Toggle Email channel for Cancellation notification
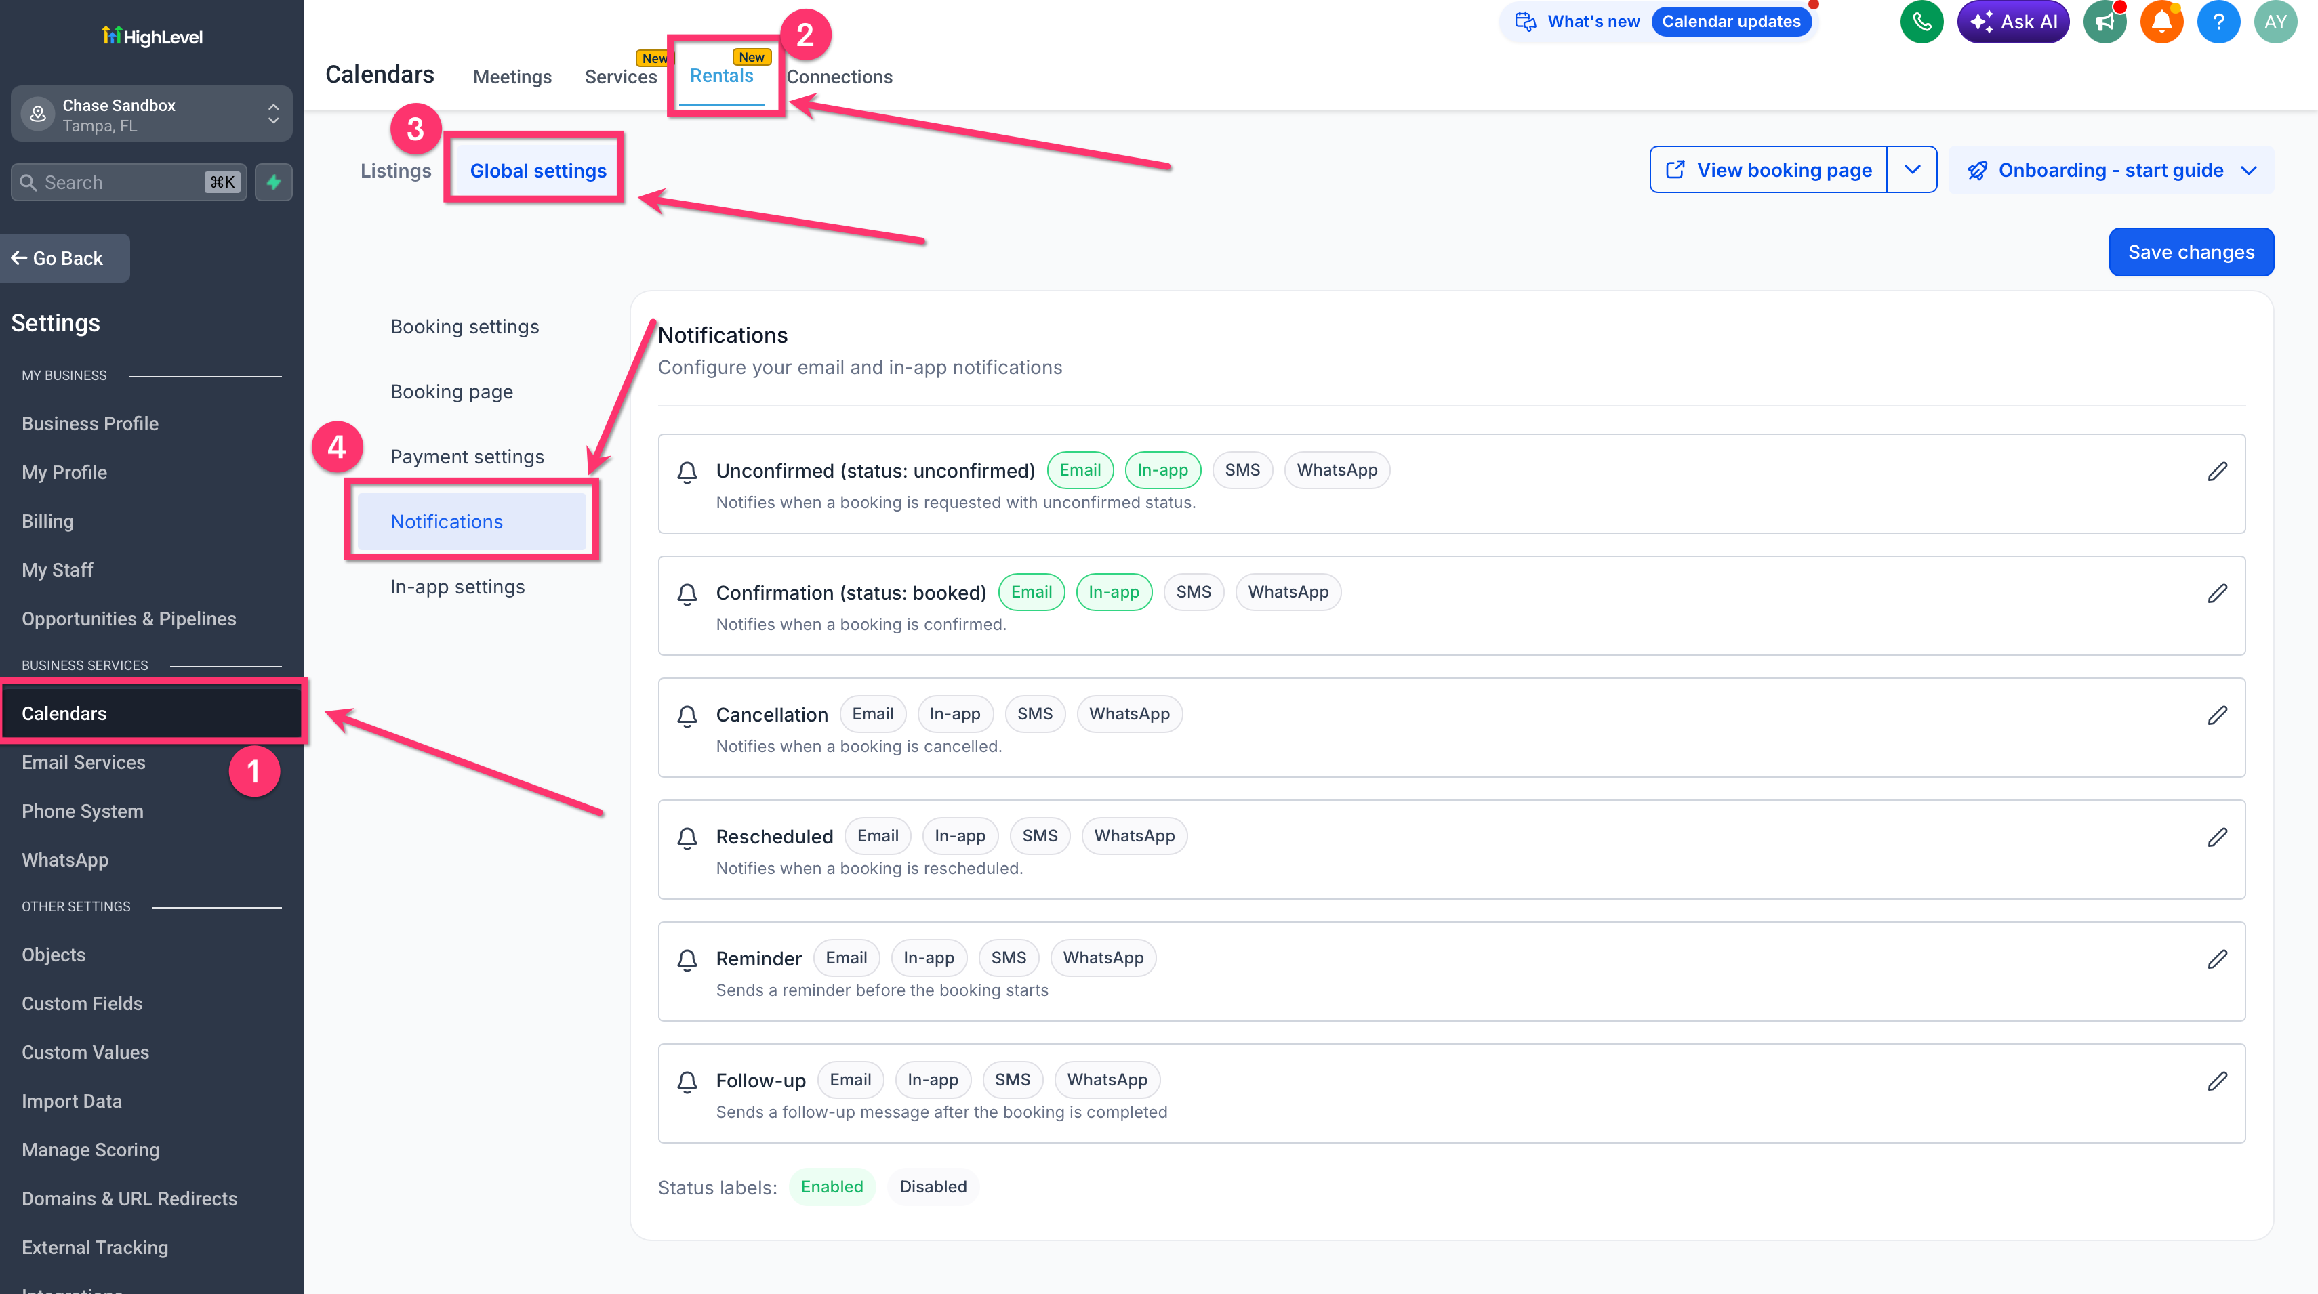 click(x=873, y=714)
